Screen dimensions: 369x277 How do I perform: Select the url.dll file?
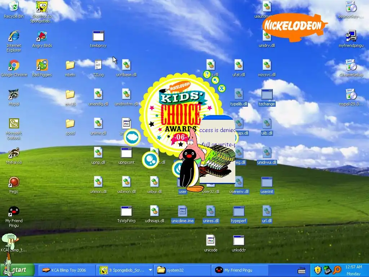267,214
